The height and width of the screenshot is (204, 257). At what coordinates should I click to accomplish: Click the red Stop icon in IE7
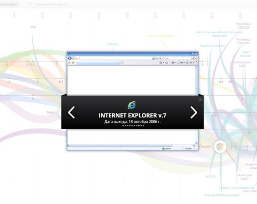[160, 58]
